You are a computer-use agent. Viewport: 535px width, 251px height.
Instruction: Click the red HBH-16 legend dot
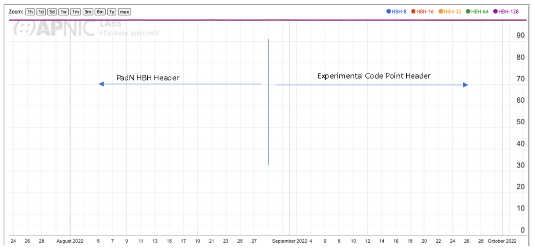point(414,12)
